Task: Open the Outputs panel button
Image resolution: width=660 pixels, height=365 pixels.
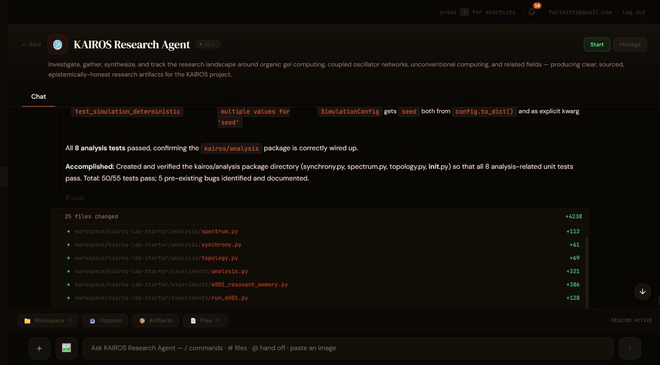Action: click(x=105, y=320)
